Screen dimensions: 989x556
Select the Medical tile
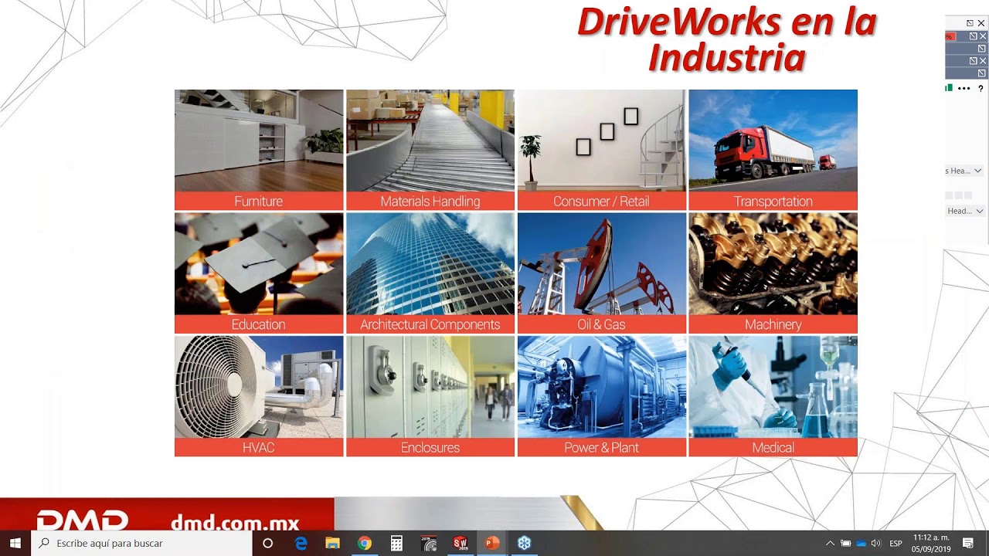pyautogui.click(x=773, y=396)
